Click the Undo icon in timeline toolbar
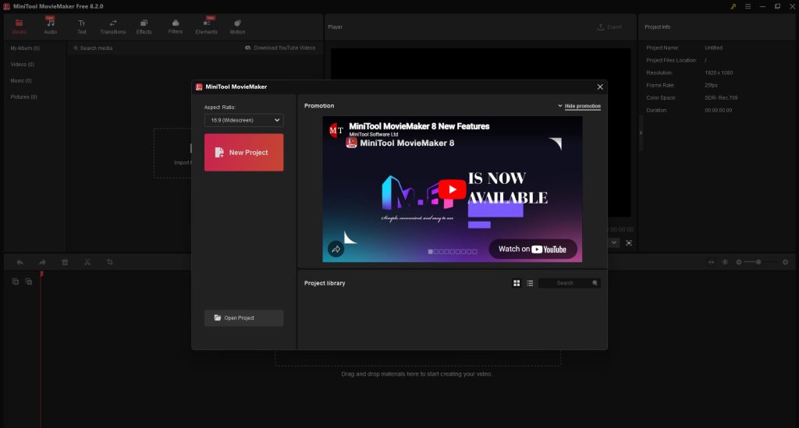The image size is (799, 428). click(x=20, y=262)
